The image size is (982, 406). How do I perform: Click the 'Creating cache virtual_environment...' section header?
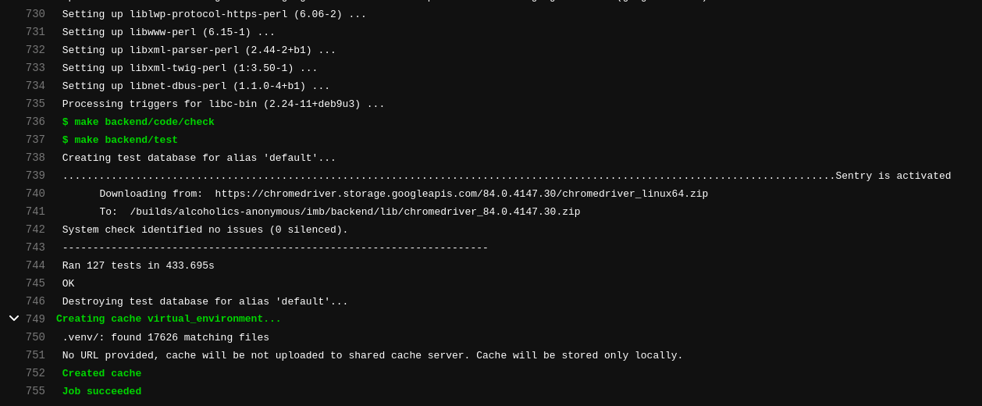pos(168,319)
